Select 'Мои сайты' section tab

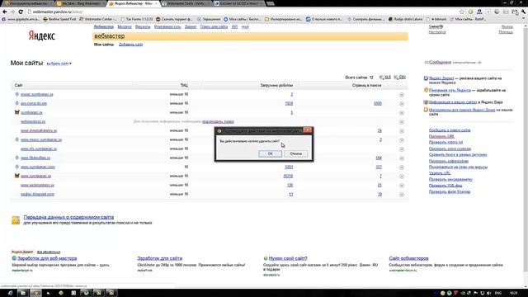(x=104, y=45)
